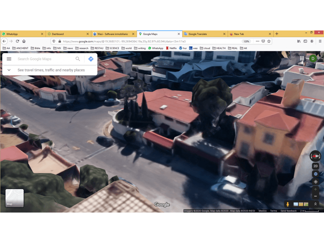Click the tracking protection shield icon
Viewport: 324px width, 243px height.
pyautogui.click(x=54, y=41)
